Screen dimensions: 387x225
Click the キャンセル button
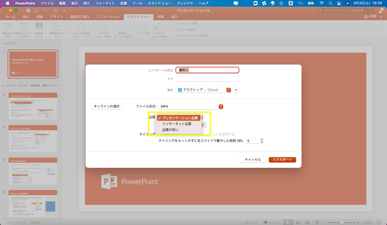[253, 159]
